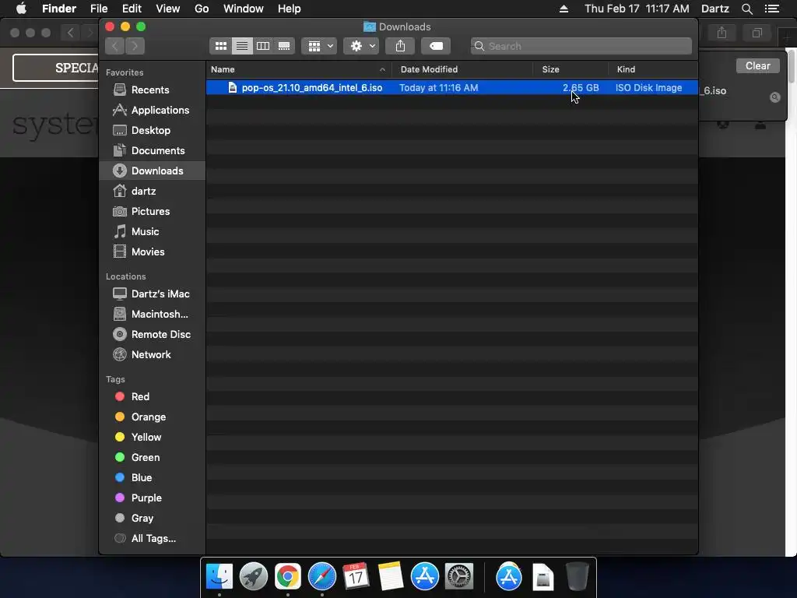Switch Finder to icon view
This screenshot has height=598, width=797.
[220, 46]
